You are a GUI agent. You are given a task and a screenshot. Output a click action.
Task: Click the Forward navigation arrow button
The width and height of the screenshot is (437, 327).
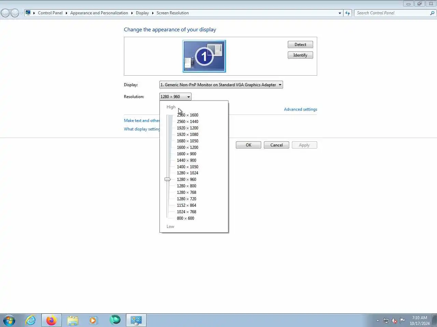[x=15, y=13]
